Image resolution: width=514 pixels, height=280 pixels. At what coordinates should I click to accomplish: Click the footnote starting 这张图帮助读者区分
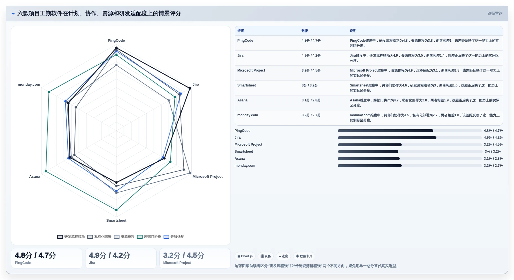317,266
